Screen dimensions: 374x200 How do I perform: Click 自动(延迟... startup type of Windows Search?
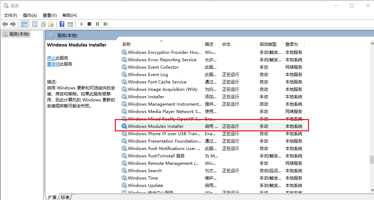270,170
